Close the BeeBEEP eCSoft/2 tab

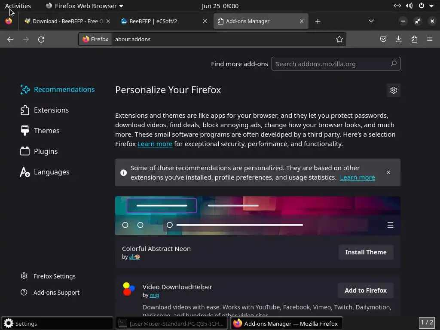[205, 21]
